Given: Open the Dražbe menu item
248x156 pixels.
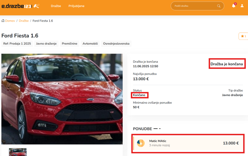Looking at the screenshot, I should [x=56, y=6].
